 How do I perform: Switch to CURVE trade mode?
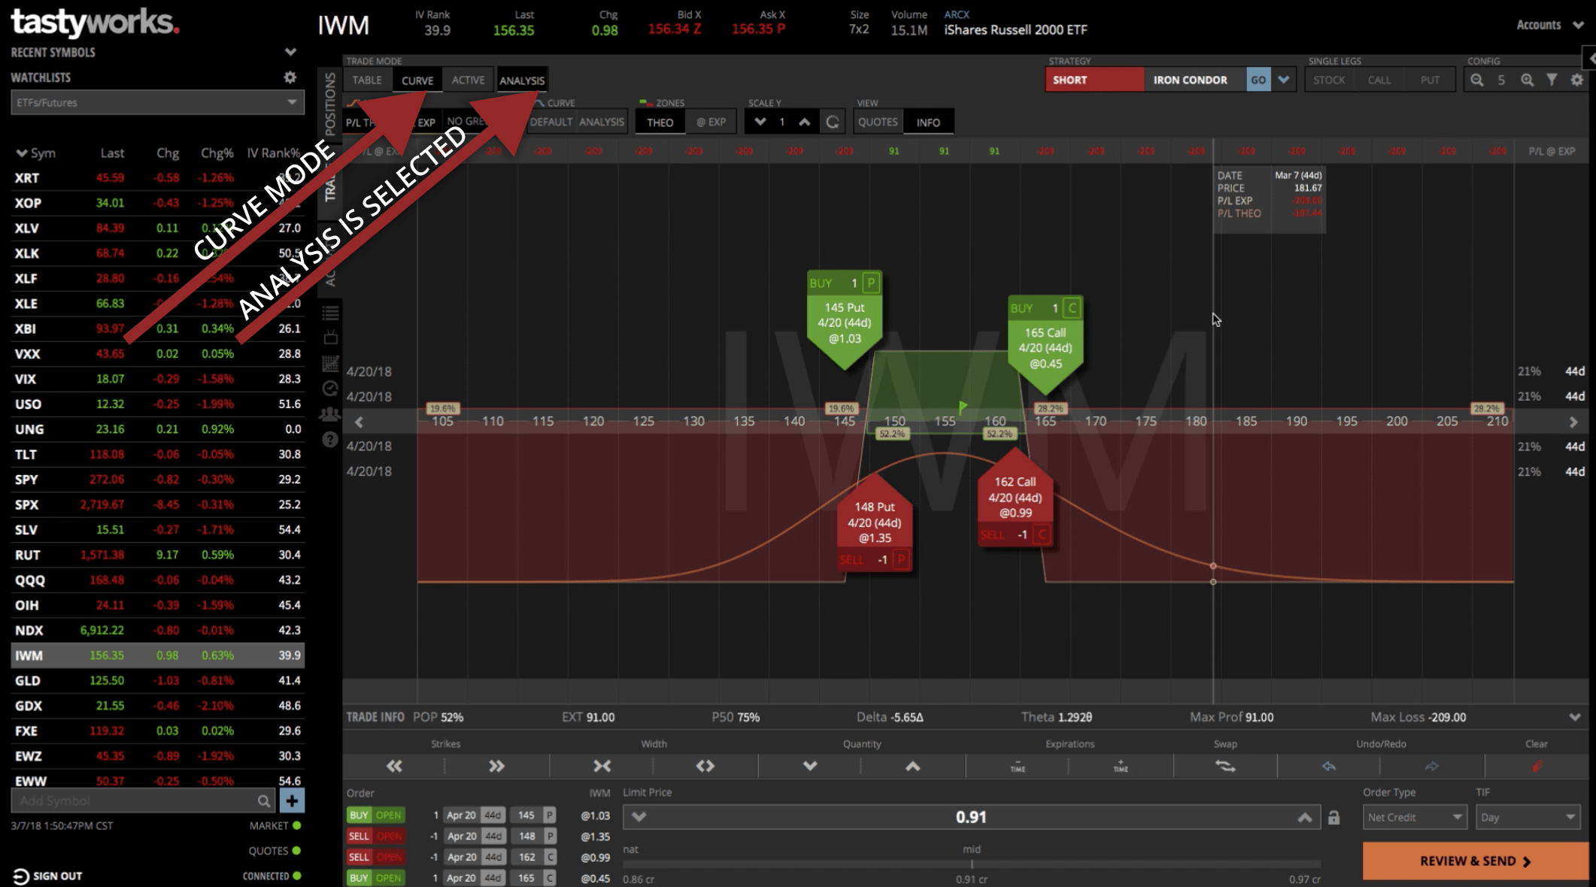click(x=417, y=80)
